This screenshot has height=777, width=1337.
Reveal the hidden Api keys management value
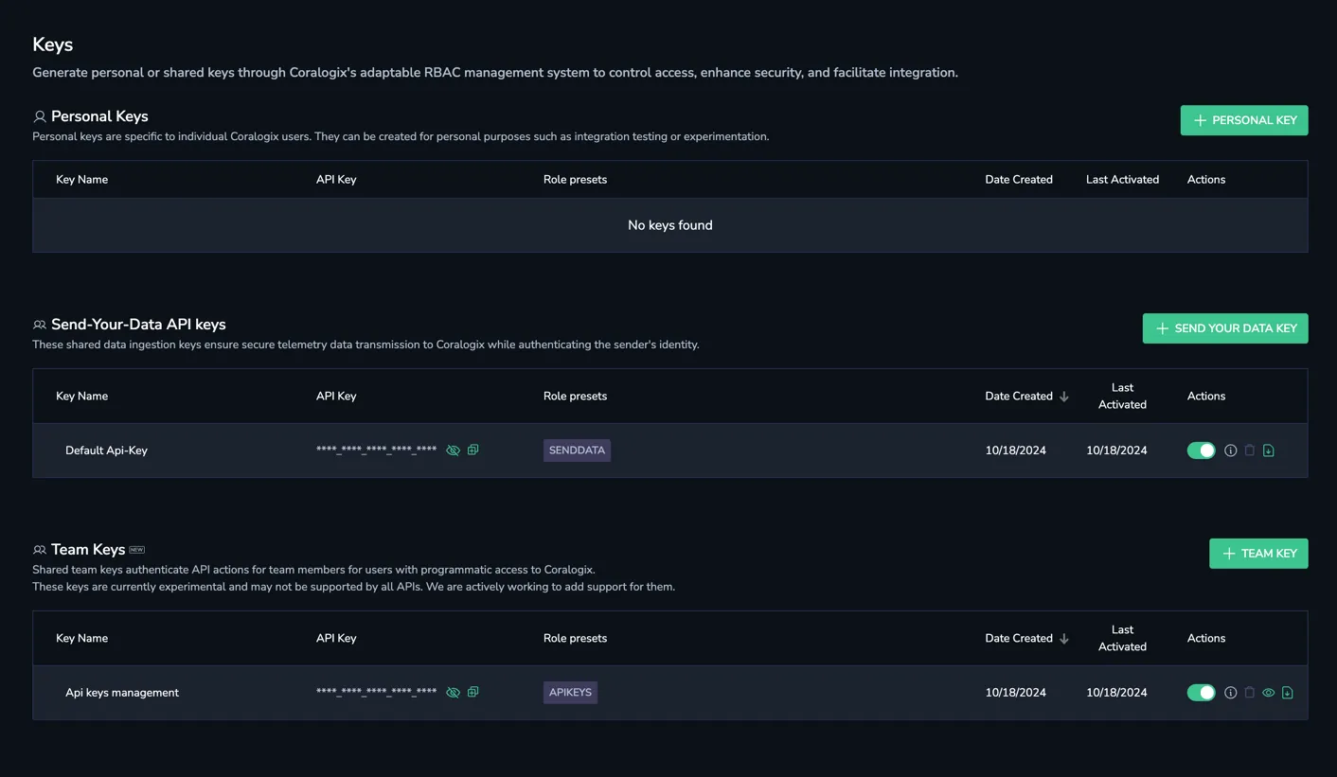[x=453, y=693]
